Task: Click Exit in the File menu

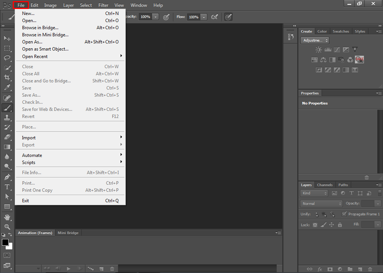Action: coord(25,200)
